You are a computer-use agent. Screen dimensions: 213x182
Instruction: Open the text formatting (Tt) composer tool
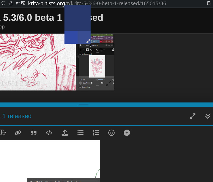pyautogui.click(x=3, y=133)
